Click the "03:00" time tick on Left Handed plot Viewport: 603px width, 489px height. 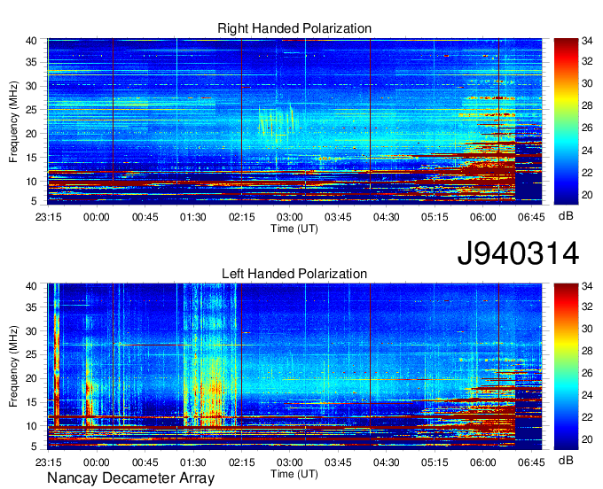coord(290,462)
